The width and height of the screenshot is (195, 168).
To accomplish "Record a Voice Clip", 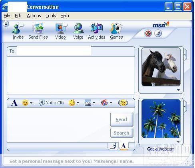I will (x=52, y=103).
